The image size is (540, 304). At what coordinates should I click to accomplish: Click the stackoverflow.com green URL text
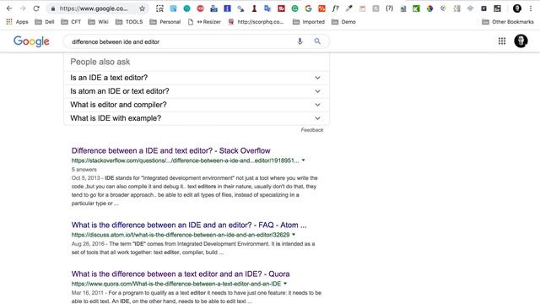coord(186,160)
